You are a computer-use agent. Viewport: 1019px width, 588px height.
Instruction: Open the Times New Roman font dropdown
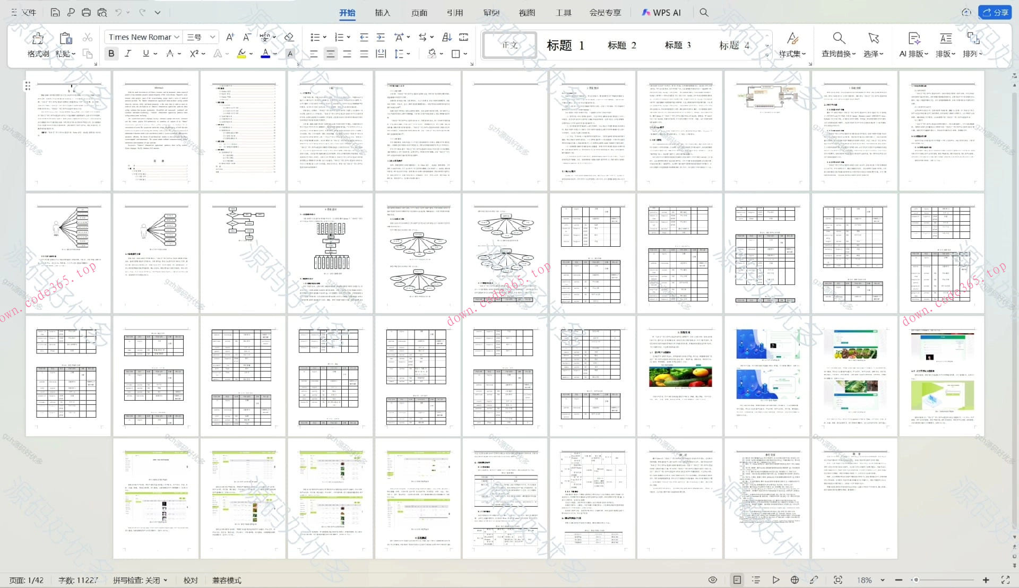point(177,37)
